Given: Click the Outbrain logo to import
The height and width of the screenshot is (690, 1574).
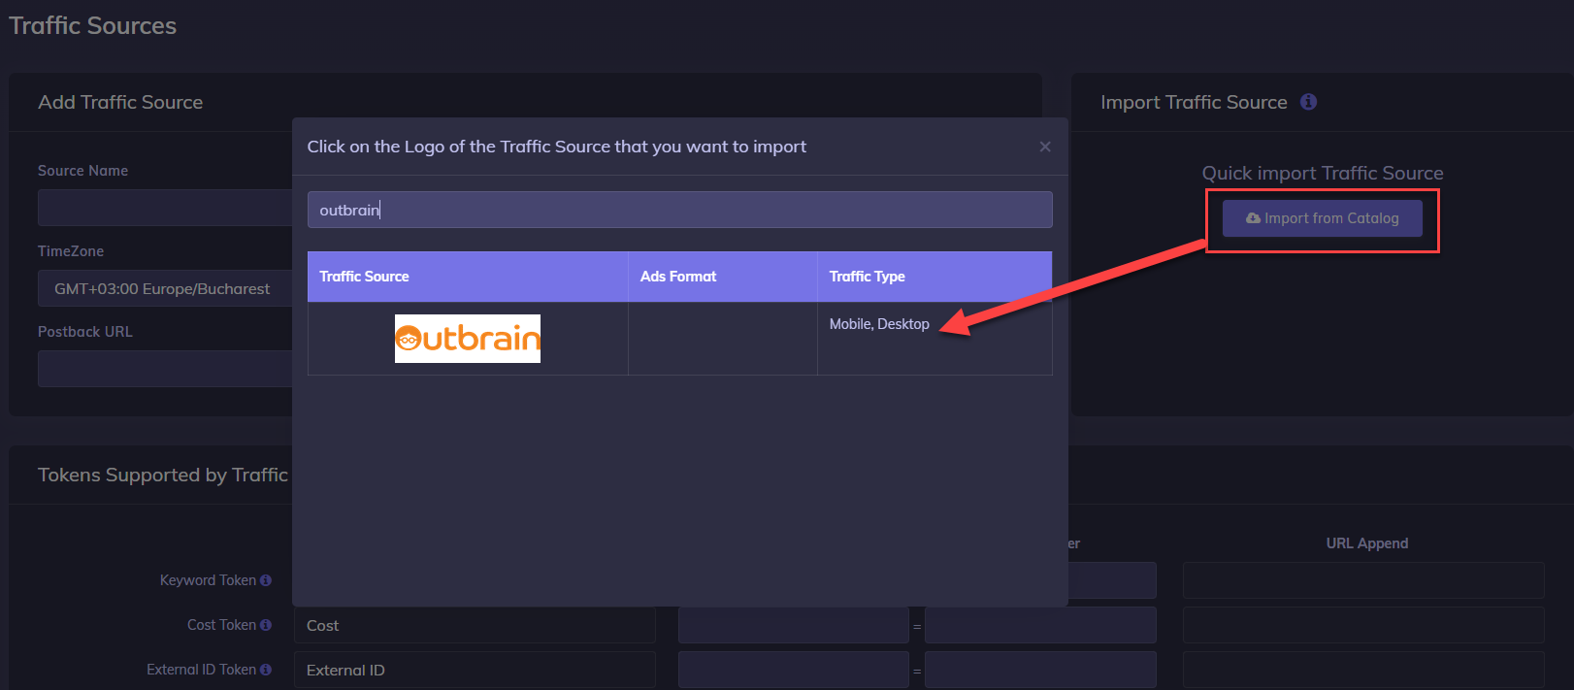Looking at the screenshot, I should 467,339.
